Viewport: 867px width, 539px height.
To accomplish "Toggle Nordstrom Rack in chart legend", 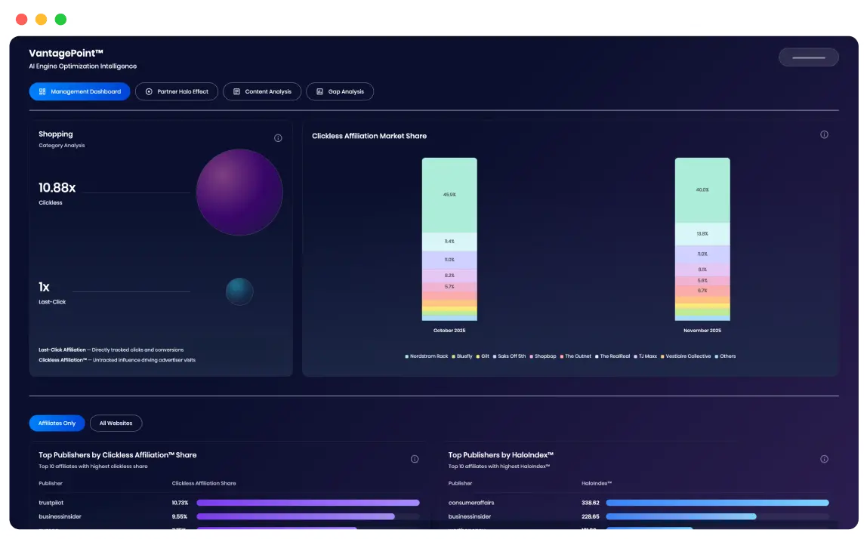I will tap(428, 356).
